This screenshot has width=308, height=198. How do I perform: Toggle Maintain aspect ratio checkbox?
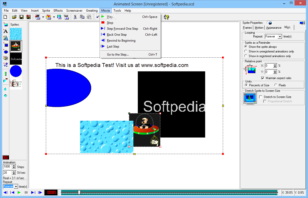(263, 78)
